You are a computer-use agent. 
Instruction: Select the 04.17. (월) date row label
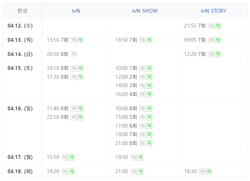(x=20, y=157)
